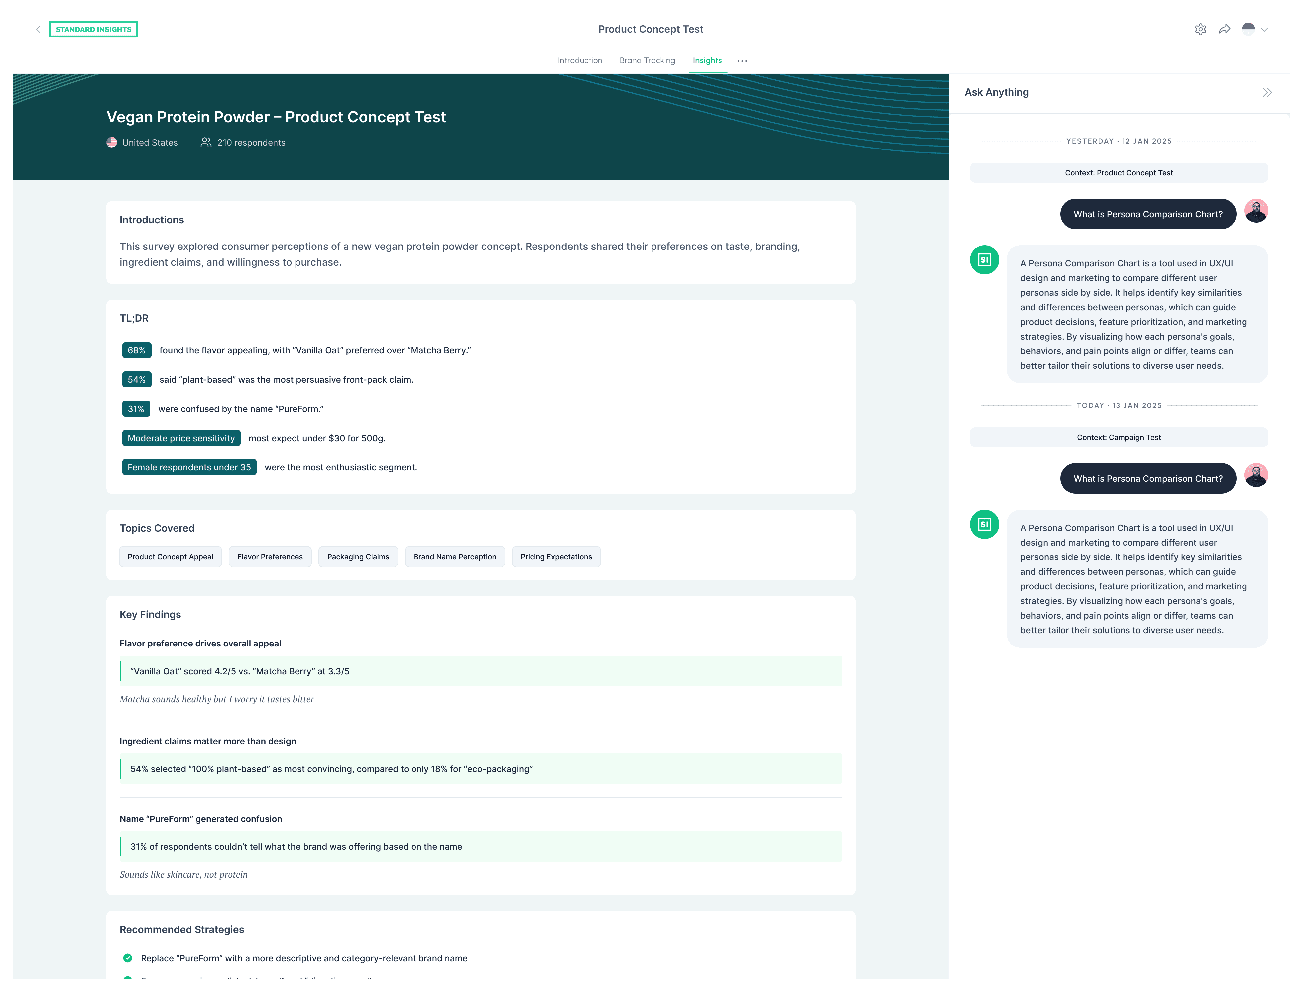Screen dimensions: 1303x992
Task: Click today's 'What is Persona Comparison Chart?' message
Action: coord(1148,479)
